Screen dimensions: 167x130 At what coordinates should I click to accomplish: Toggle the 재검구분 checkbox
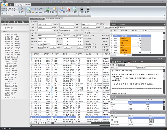[x=85, y=38]
